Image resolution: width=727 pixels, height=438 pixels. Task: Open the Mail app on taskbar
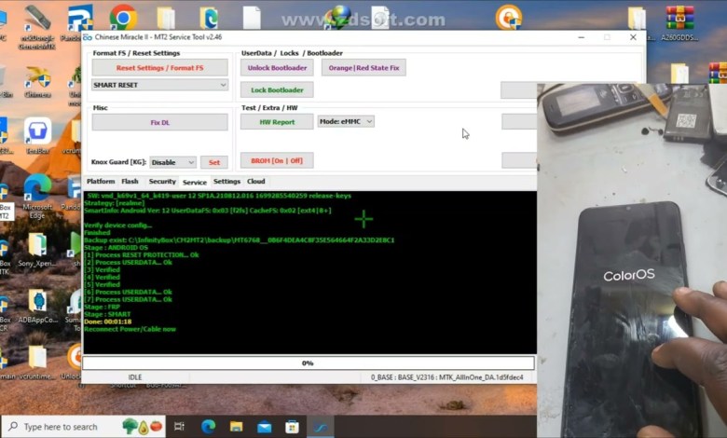pos(265,427)
